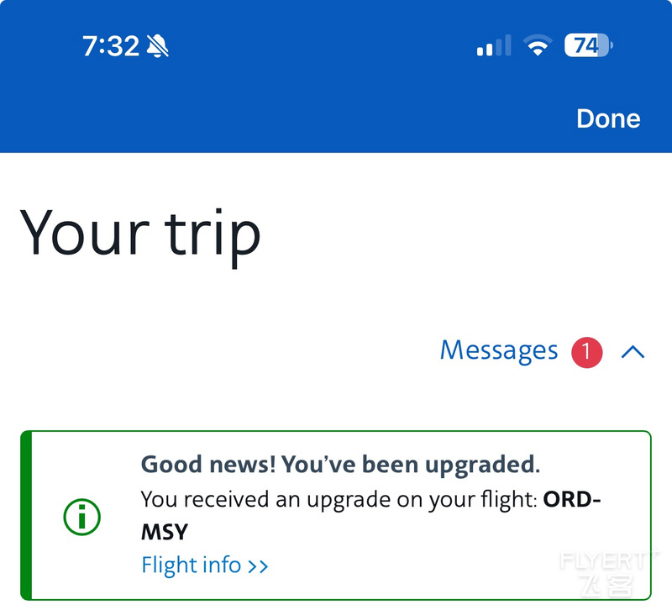Tap the blue header bar
This screenshot has width=672, height=610.
point(336,76)
